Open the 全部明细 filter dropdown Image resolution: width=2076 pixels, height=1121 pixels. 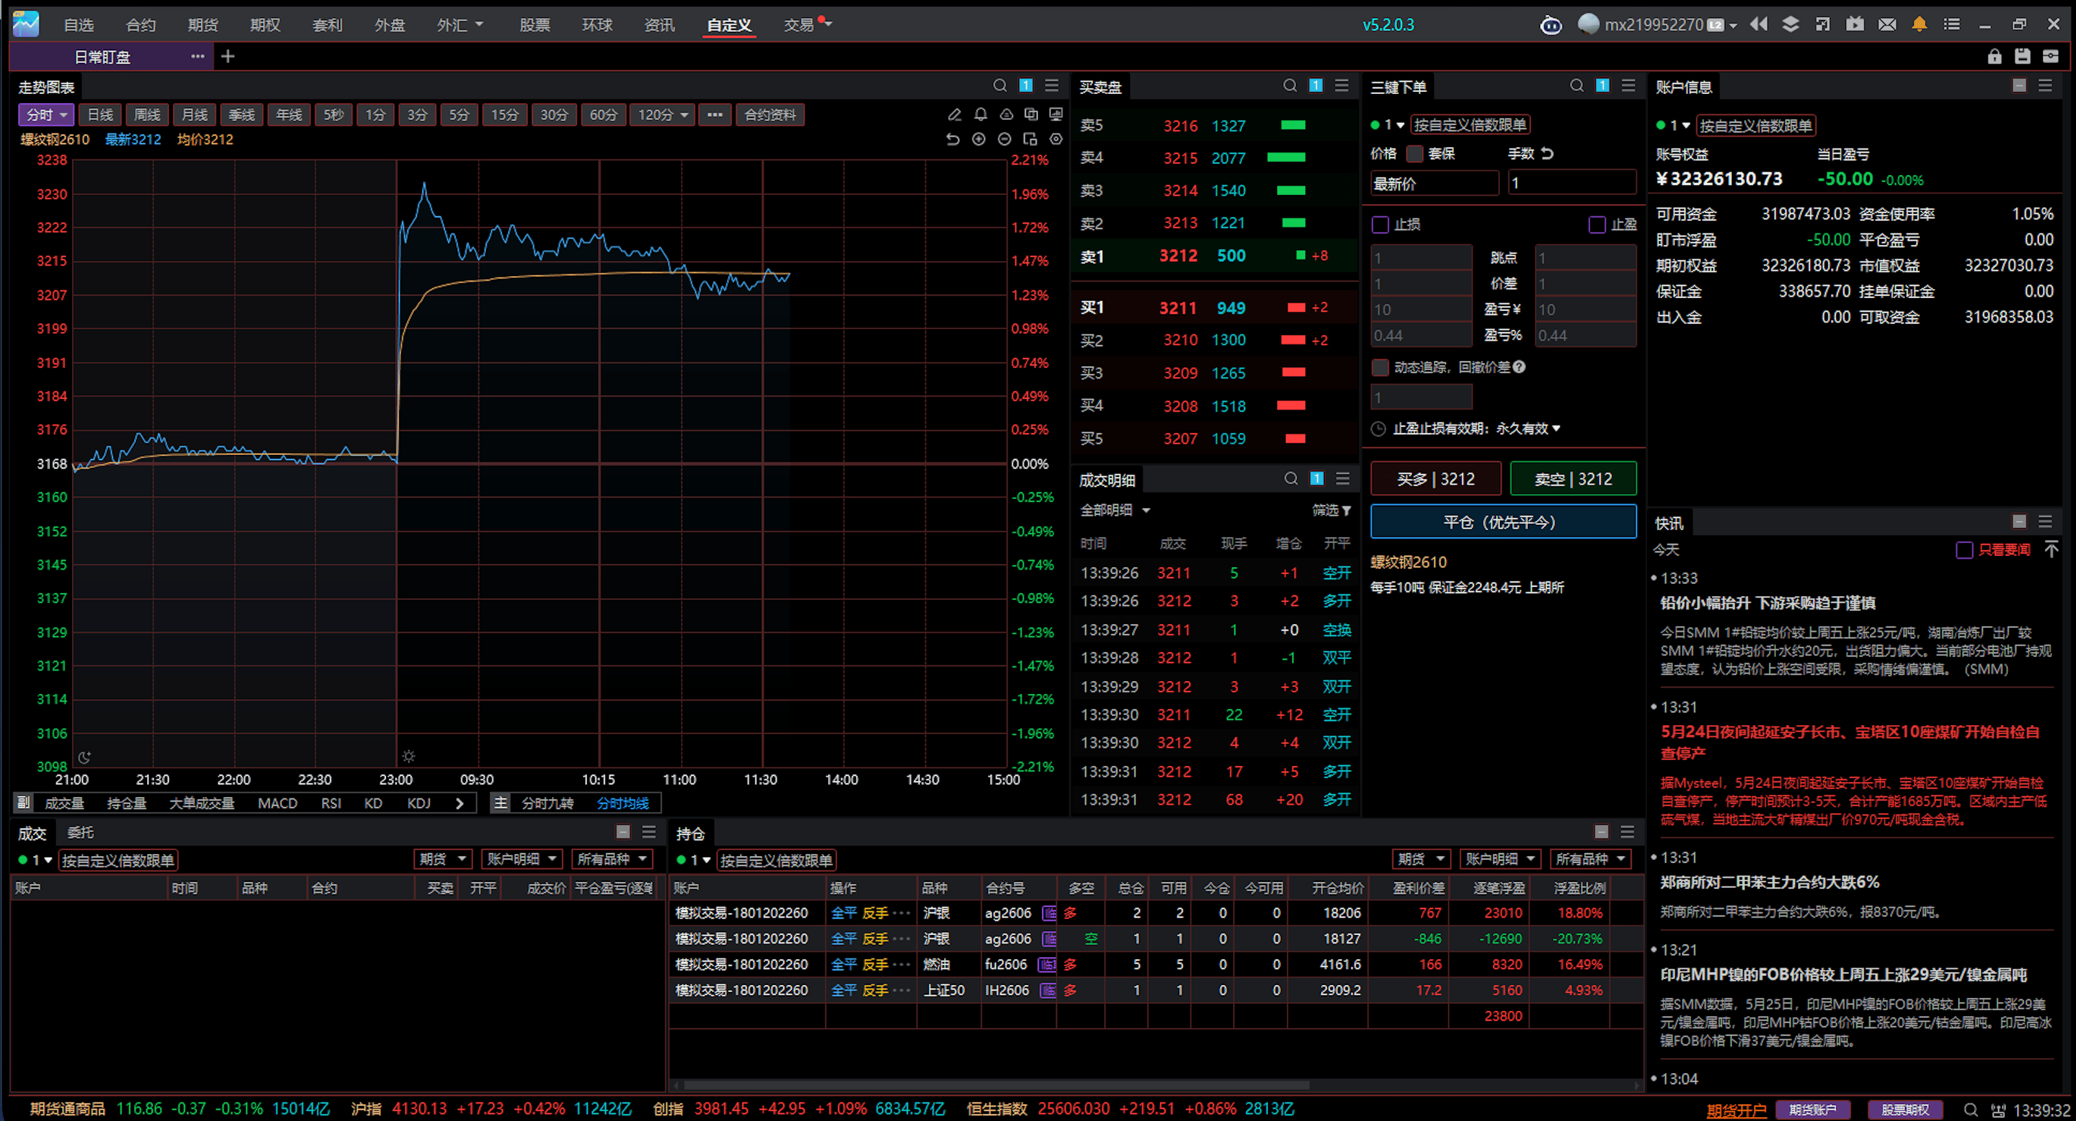pos(1115,510)
